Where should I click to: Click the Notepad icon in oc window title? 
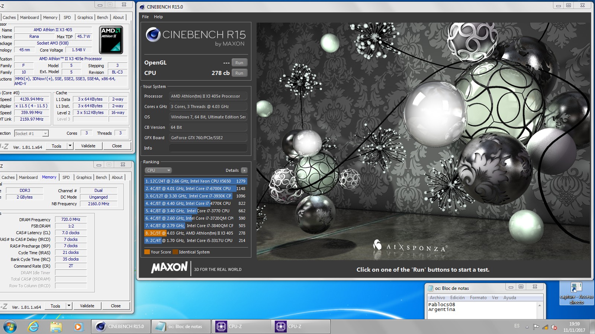coord(431,288)
